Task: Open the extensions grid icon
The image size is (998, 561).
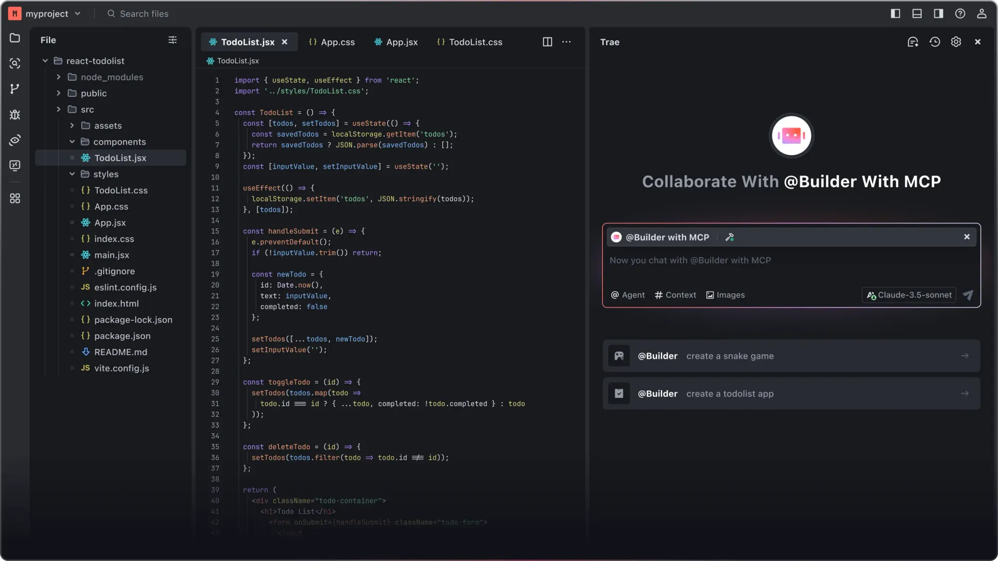Action: pos(15,198)
